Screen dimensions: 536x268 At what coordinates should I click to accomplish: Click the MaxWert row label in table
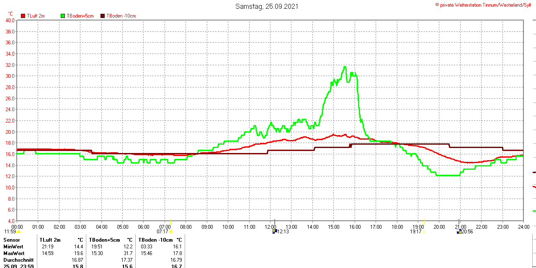coord(14,253)
